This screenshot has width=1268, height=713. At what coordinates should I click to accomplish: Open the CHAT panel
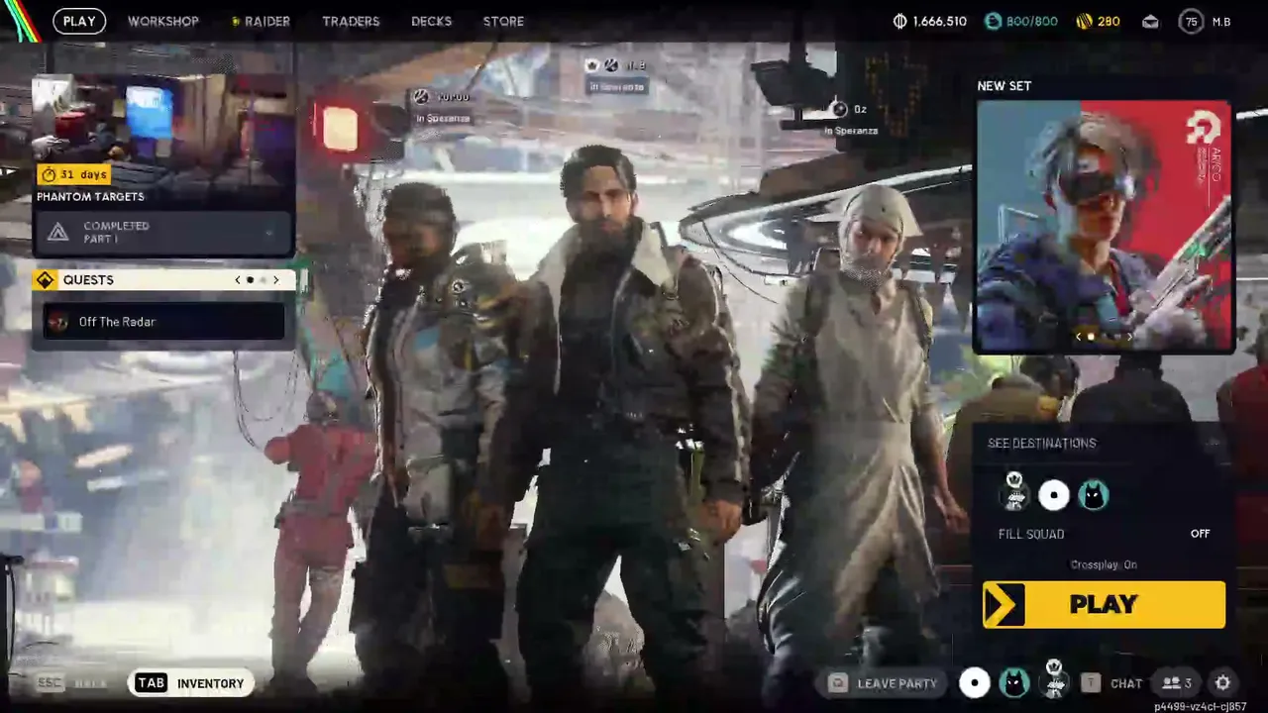coord(1126,683)
